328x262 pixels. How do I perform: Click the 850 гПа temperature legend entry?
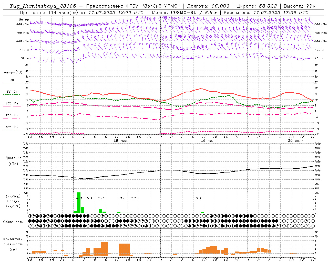[x=12, y=104]
